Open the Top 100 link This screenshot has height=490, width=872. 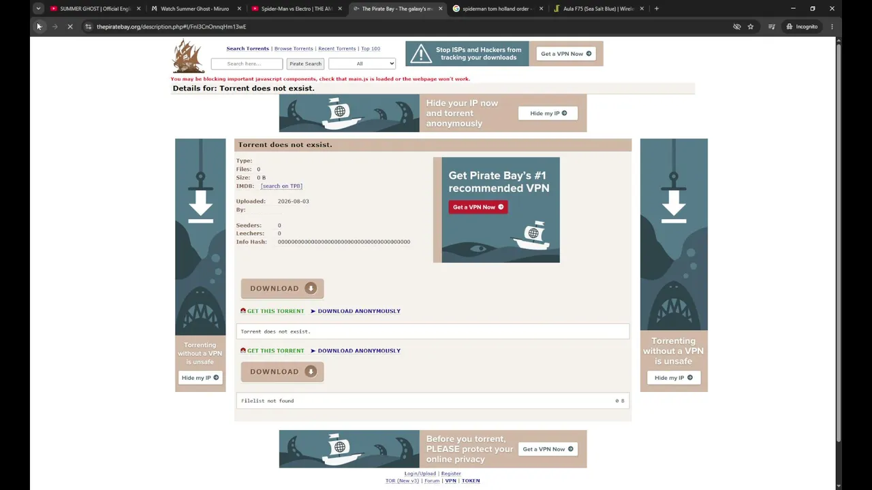[371, 49]
